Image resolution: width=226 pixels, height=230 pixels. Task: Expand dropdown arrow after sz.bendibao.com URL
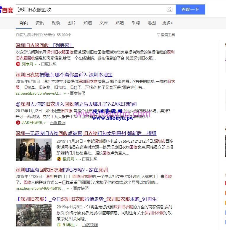[x=65, y=94]
